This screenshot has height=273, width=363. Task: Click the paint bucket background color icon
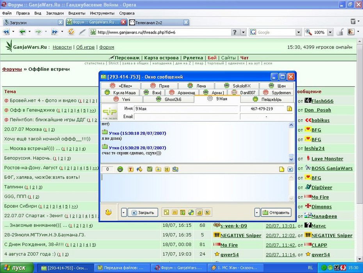click(x=140, y=169)
